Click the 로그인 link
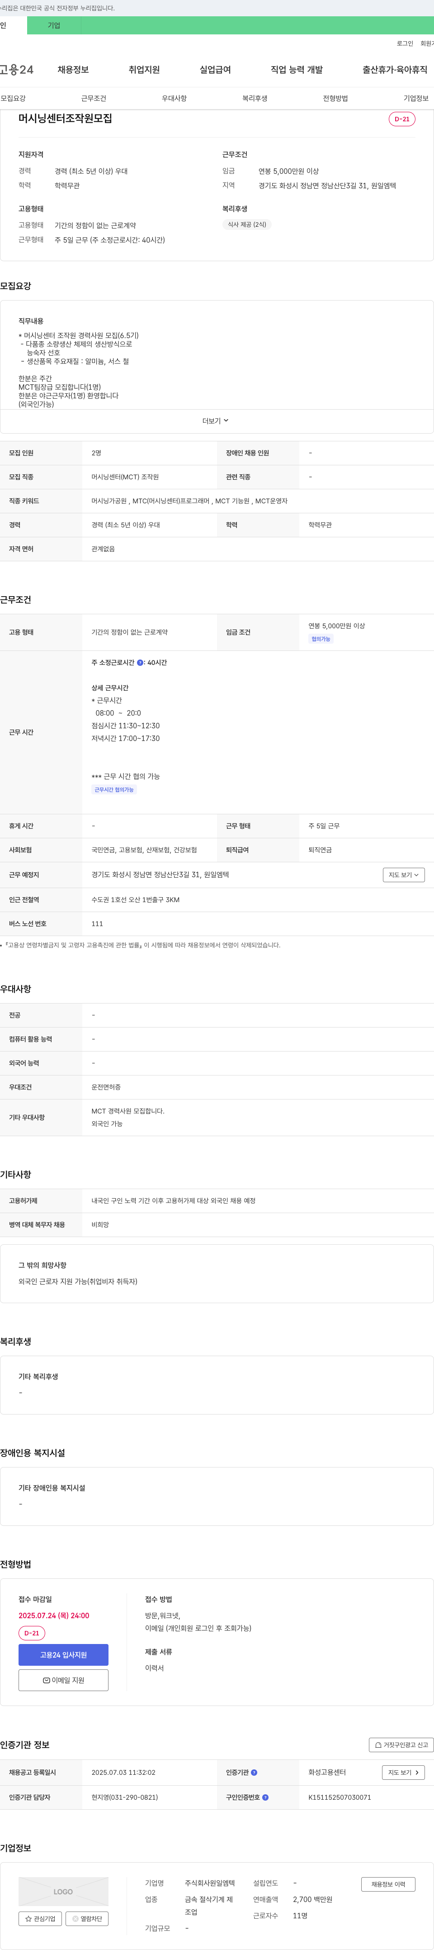 [405, 43]
